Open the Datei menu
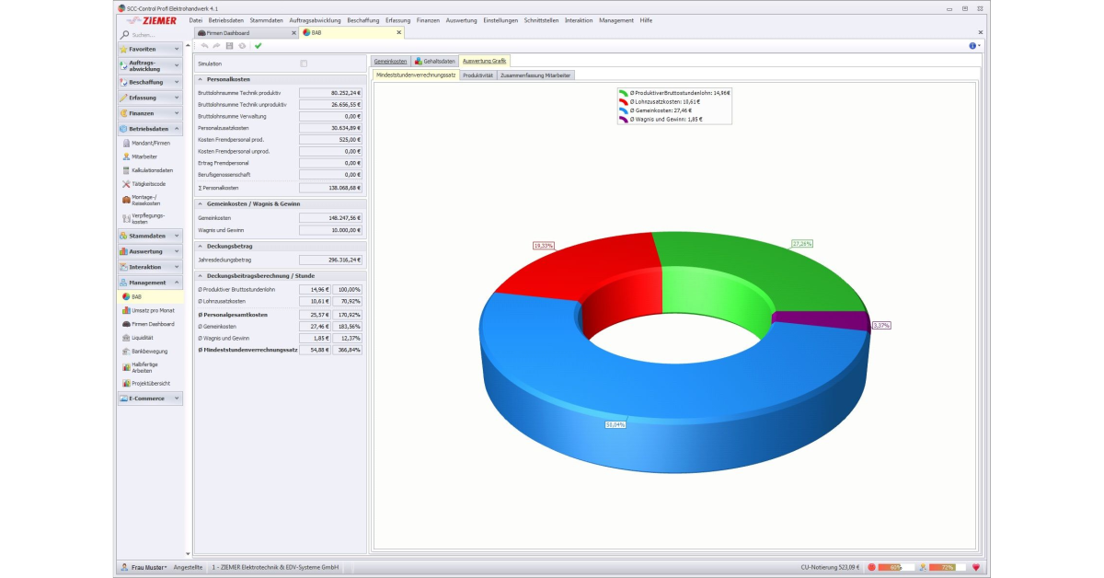This screenshot has height=578, width=1104. 195,20
